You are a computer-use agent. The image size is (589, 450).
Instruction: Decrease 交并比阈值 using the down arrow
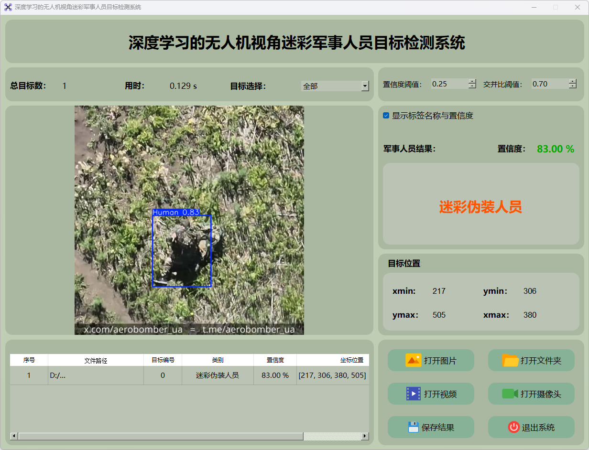coord(573,86)
